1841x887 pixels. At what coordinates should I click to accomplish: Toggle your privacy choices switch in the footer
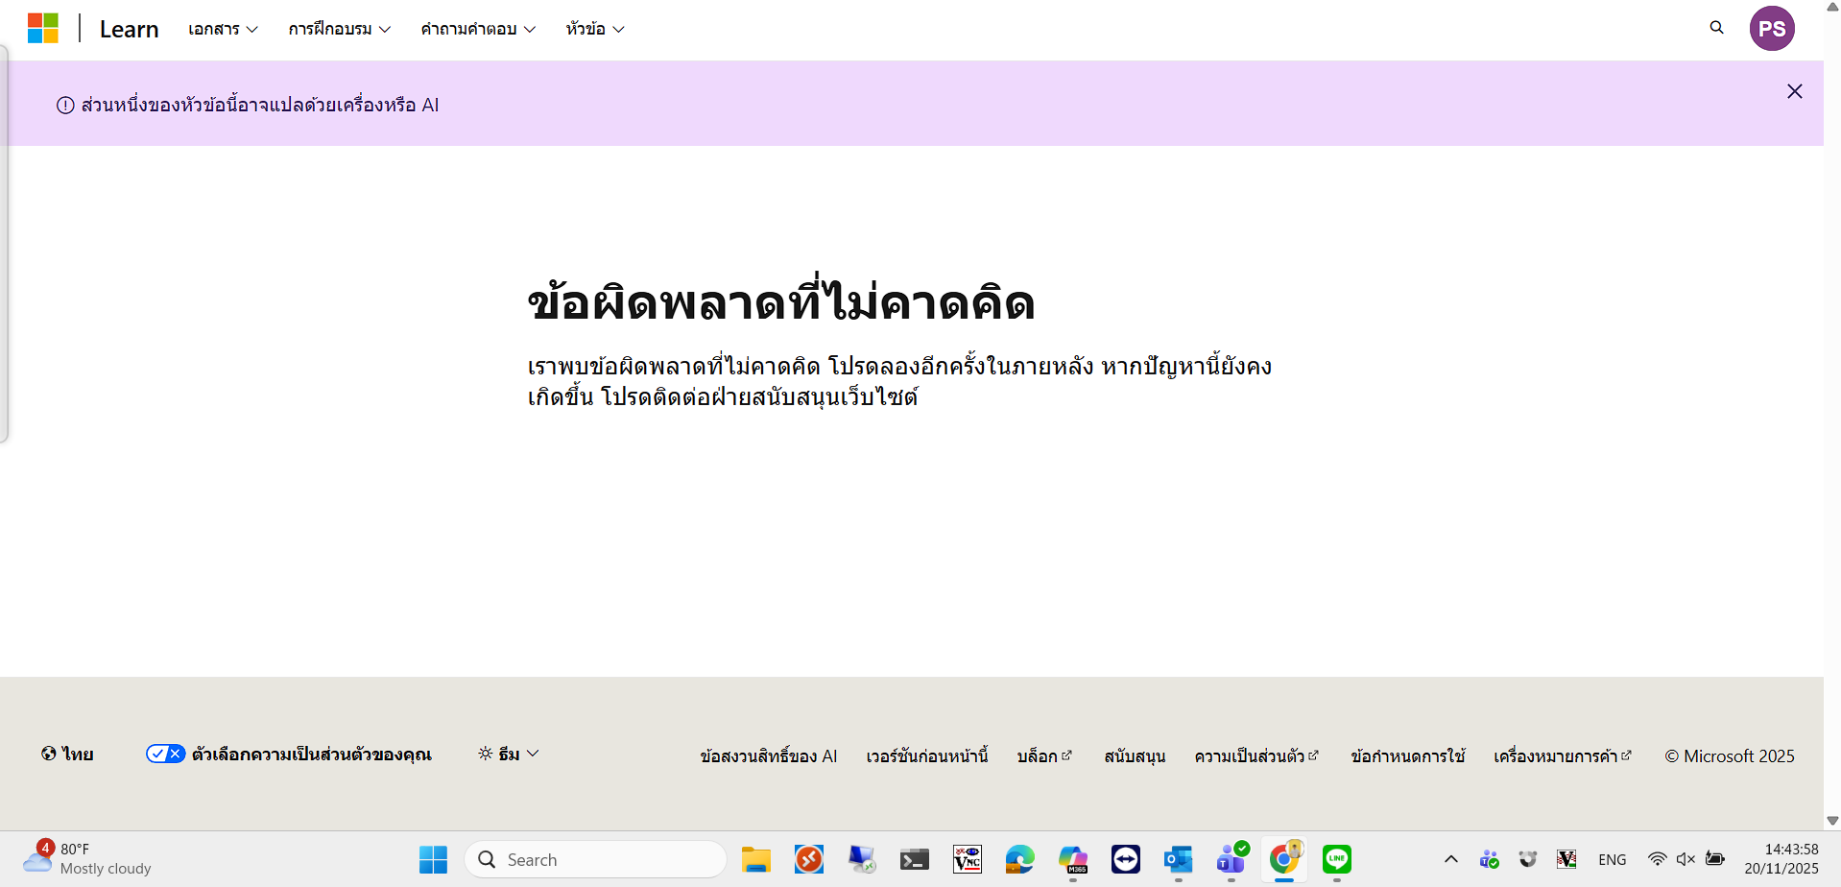[x=165, y=754]
